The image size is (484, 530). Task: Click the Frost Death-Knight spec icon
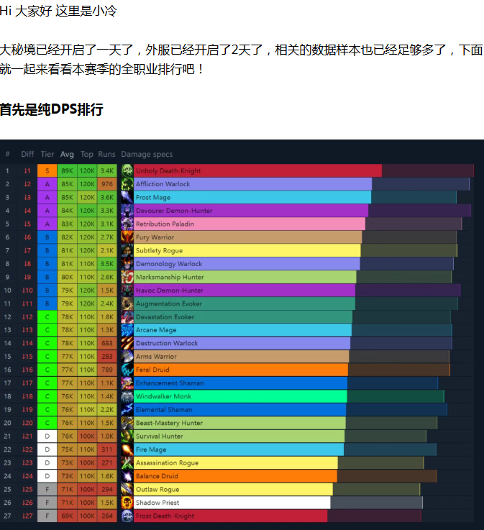(x=127, y=516)
